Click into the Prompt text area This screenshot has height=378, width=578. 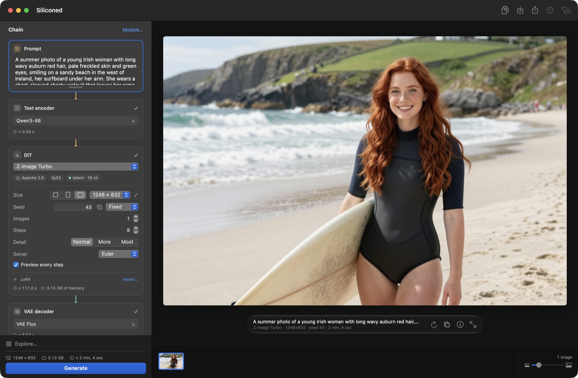click(x=76, y=71)
